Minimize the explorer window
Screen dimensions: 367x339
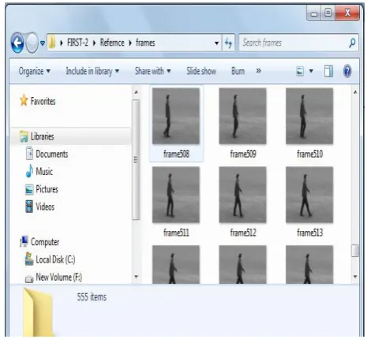(x=314, y=13)
